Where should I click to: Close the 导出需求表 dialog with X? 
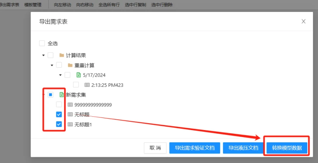(303, 21)
